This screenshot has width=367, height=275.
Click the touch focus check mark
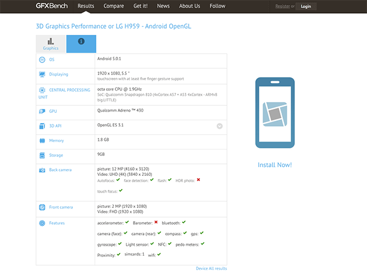point(121,191)
